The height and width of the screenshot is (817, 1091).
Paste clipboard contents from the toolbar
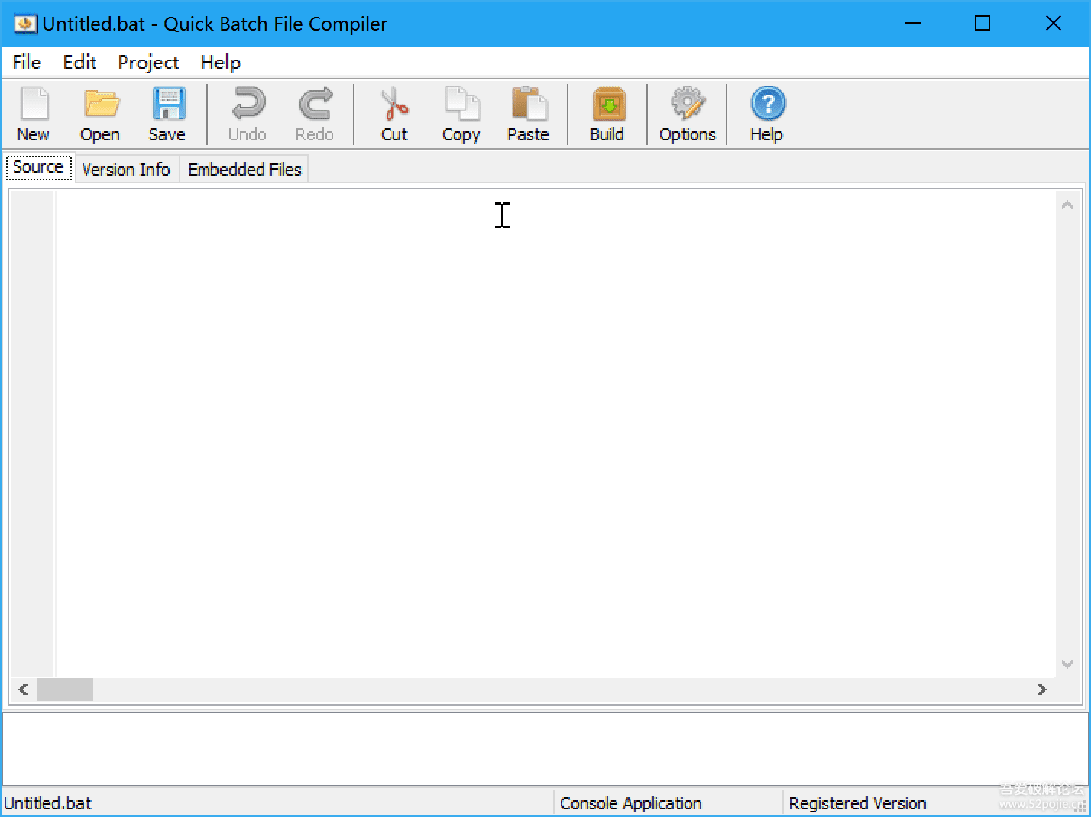529,115
